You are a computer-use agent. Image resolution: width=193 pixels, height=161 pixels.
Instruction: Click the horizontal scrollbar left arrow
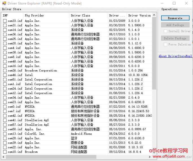coord(3,156)
